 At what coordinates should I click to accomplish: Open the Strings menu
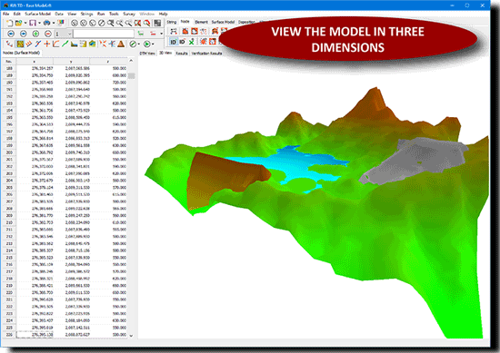tap(86, 14)
